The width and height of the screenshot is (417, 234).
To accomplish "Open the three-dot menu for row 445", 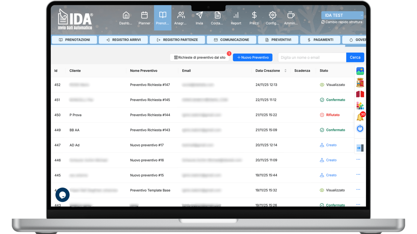I will [x=358, y=174].
